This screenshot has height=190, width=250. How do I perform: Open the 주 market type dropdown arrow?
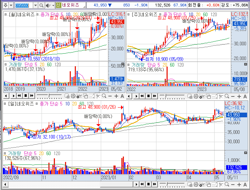[11, 5]
